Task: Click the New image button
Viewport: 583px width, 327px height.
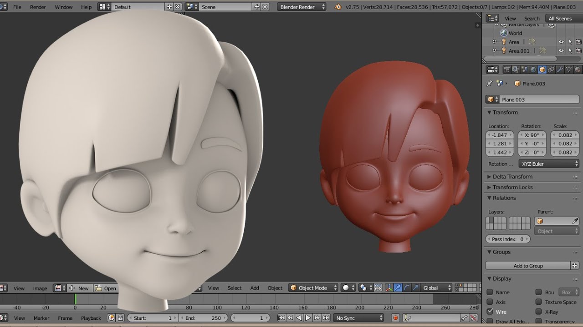Action: pyautogui.click(x=79, y=288)
